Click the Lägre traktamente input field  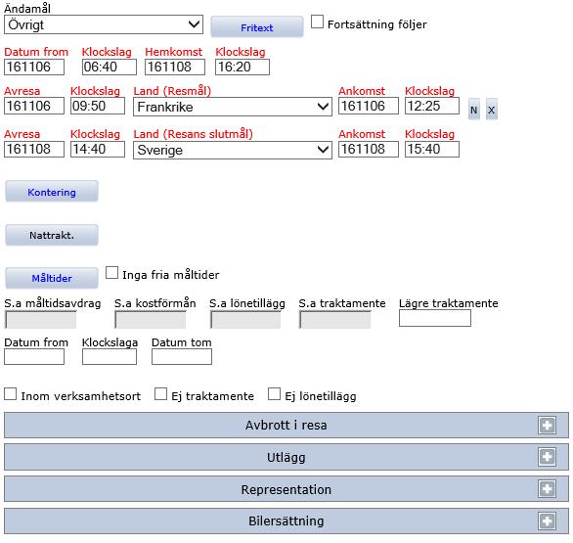[x=435, y=318]
